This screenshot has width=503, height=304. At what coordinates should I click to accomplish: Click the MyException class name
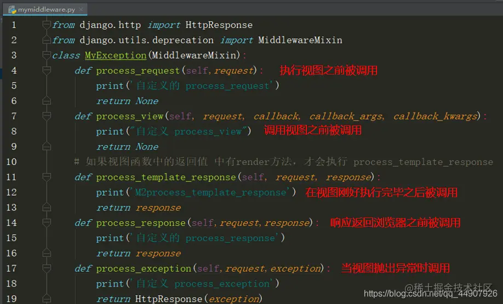(116, 55)
